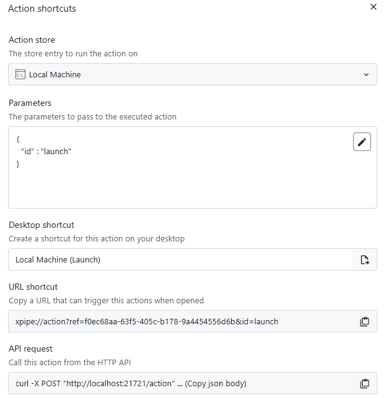
Task: Select the Local Machine (Launch) shortcut field
Action: click(x=180, y=260)
